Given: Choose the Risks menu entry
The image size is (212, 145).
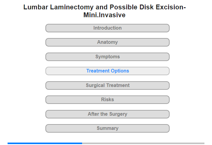Looking at the screenshot, I should [x=108, y=100].
